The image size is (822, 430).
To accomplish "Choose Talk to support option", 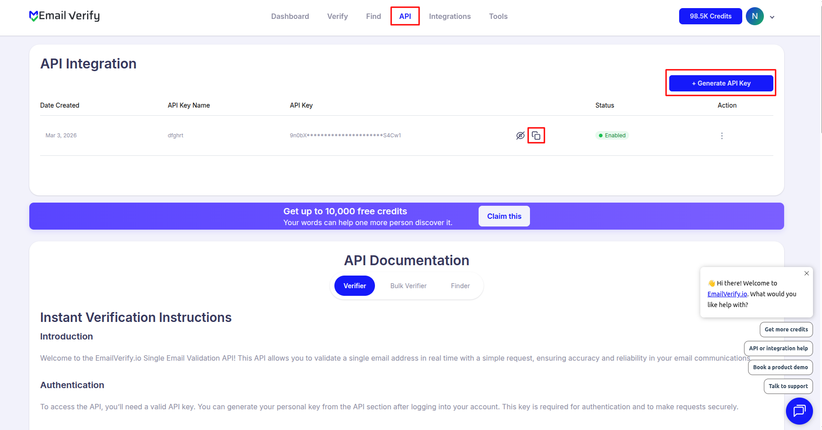I will 788,386.
